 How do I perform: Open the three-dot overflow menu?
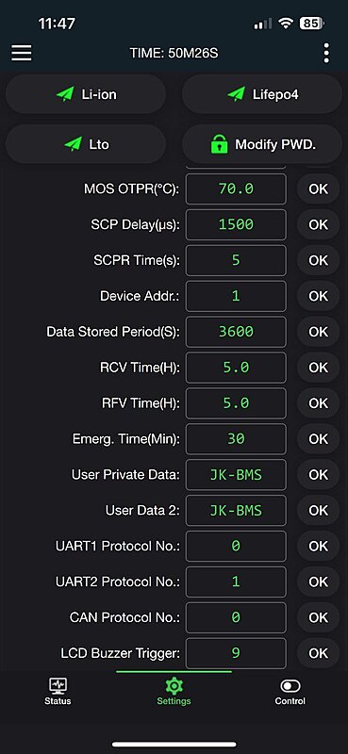click(326, 53)
